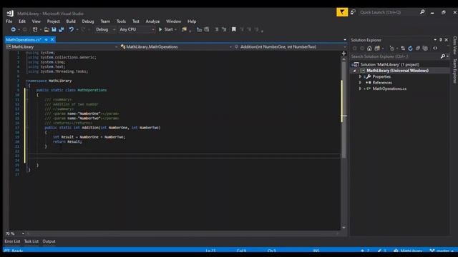Open the Analyze menu
This screenshot has width=458, height=257.
point(152,21)
